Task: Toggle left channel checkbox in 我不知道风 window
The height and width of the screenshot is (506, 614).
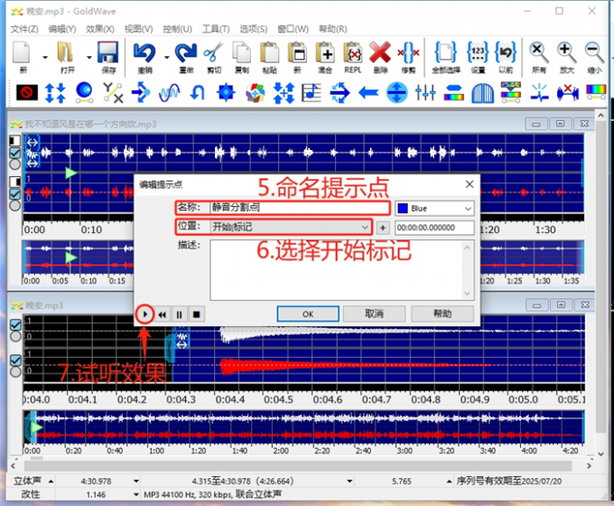Action: (14, 153)
